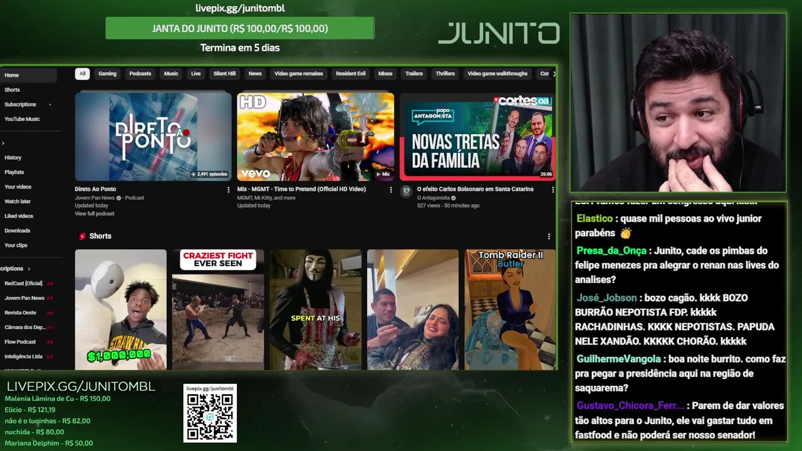Select the Podcasts filter chip
This screenshot has height=451, width=802.
pos(140,74)
